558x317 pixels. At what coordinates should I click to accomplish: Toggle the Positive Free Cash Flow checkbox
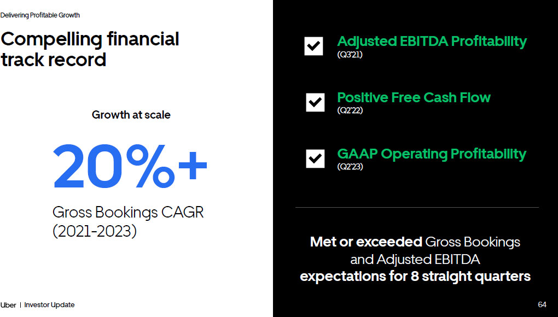click(315, 102)
